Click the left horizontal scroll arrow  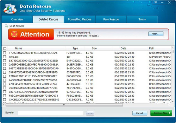(x=3, y=105)
